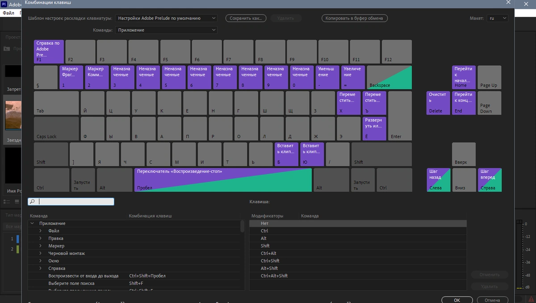
Task: Select the Ctrl+Shift modifier row
Action: point(358,261)
